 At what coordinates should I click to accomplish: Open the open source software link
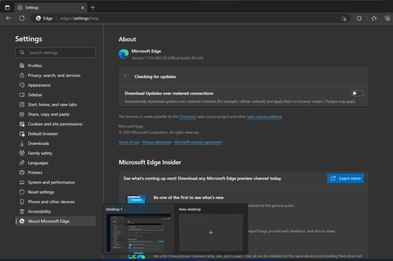click(264, 116)
